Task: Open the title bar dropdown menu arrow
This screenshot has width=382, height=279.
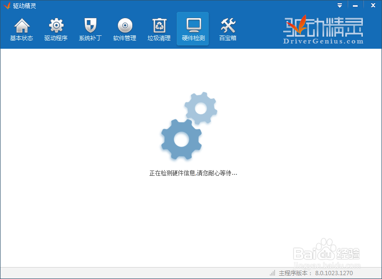Action: point(340,5)
